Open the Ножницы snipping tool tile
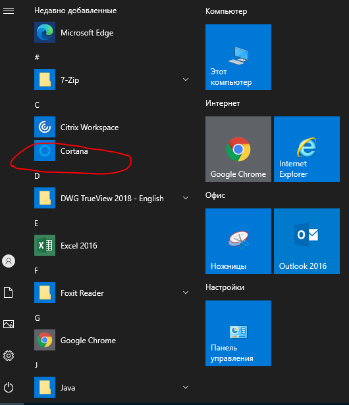This screenshot has width=349, height=405. click(238, 241)
